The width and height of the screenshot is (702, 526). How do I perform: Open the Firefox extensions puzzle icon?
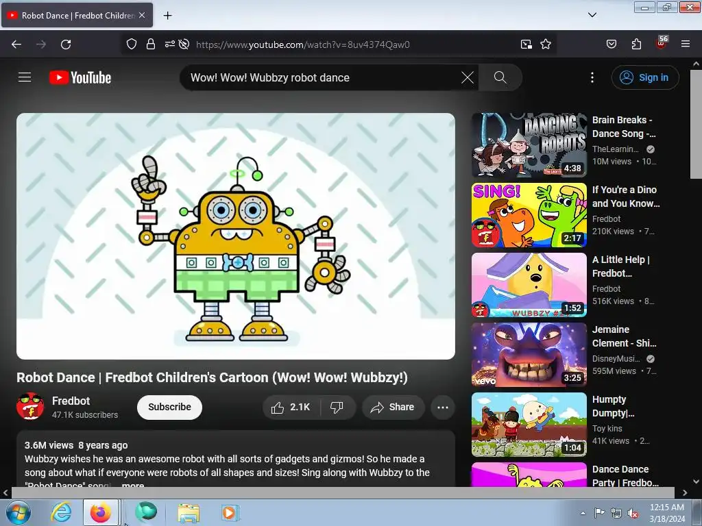[636, 45]
